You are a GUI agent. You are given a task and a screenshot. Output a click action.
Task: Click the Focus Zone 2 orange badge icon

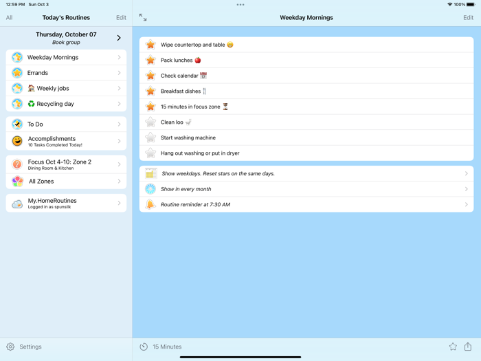[x=17, y=164]
